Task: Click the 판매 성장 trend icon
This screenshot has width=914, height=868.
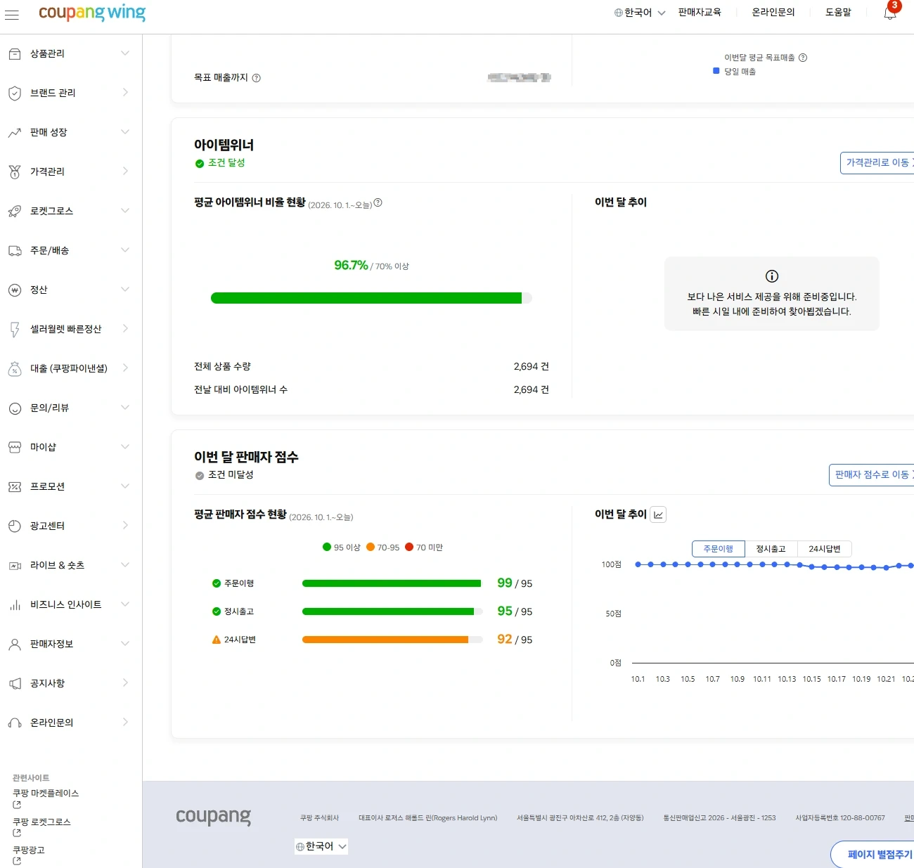Action: [x=15, y=132]
